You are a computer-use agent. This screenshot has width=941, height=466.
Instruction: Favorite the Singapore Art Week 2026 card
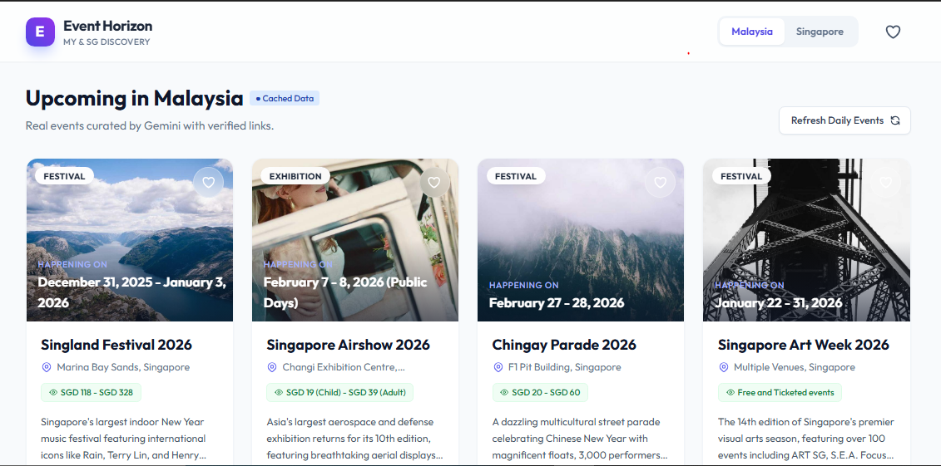(x=886, y=183)
